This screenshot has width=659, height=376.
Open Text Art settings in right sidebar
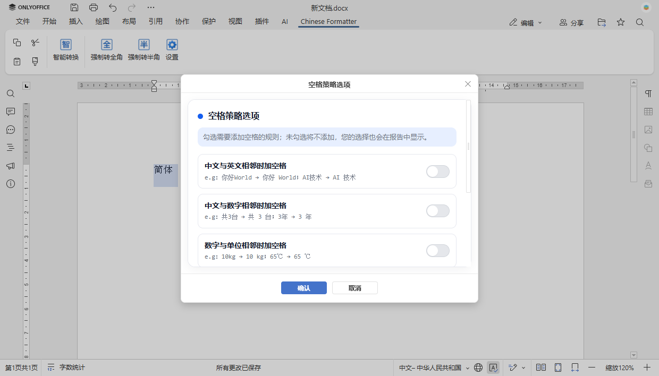coord(648,166)
